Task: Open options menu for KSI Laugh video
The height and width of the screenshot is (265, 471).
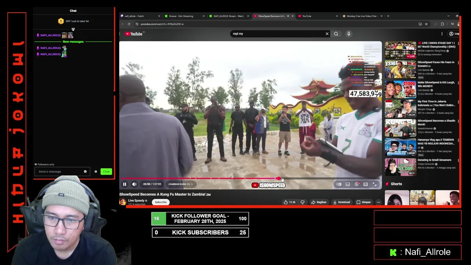Action: point(458,82)
